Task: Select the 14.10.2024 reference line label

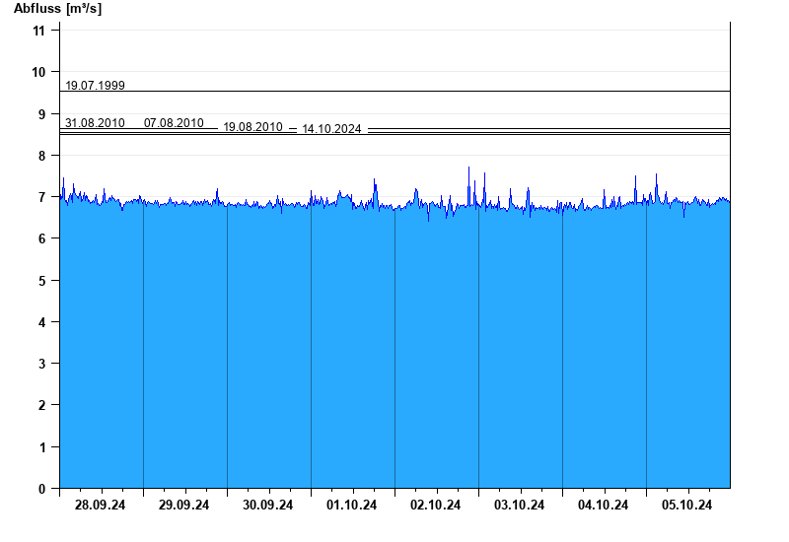Action: click(331, 129)
